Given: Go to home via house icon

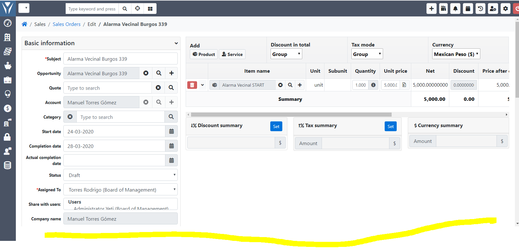Looking at the screenshot, I should coord(24,24).
